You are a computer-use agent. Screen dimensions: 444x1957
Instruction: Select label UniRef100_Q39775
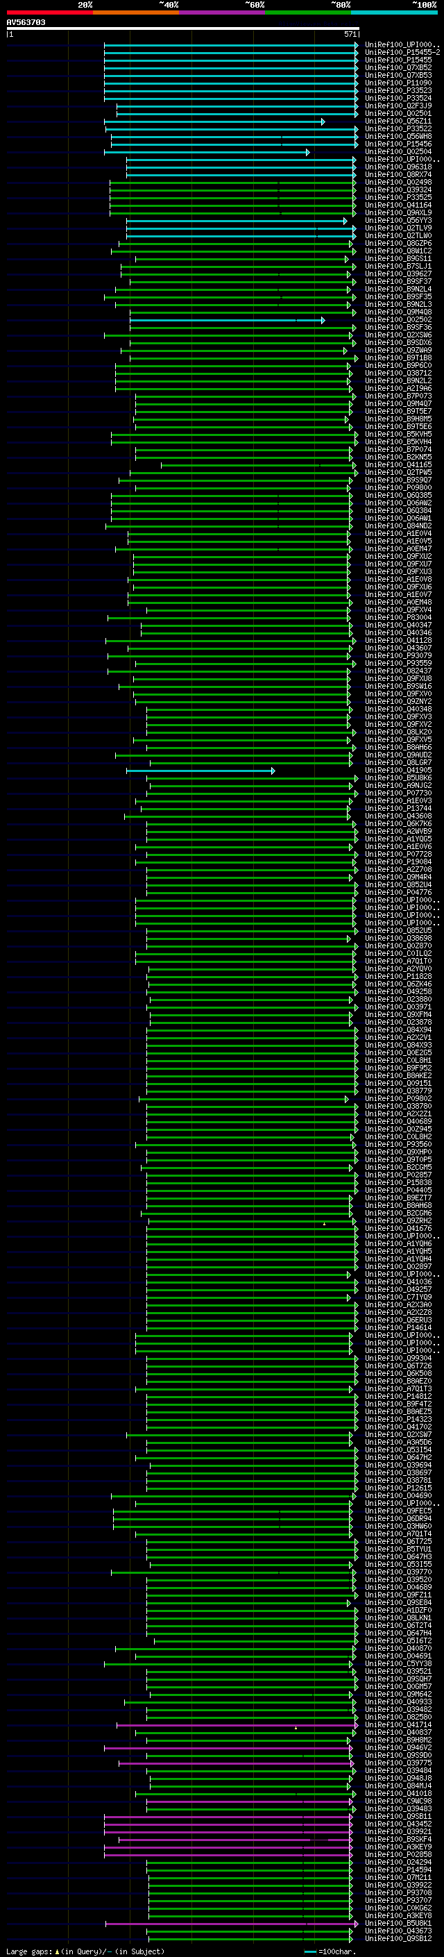click(398, 1763)
